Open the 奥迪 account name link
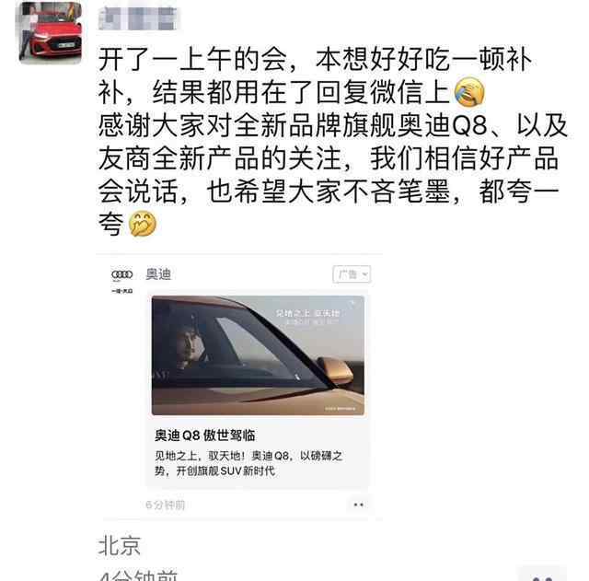Image resolution: width=589 pixels, height=581 pixels. coord(158,274)
